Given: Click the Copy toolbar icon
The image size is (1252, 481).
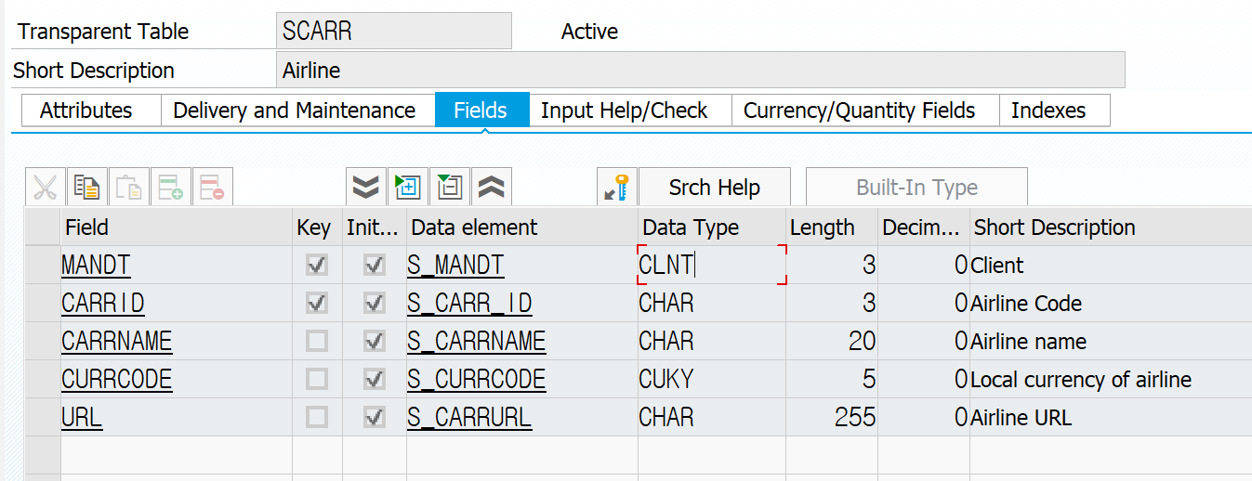Looking at the screenshot, I should coord(87,188).
